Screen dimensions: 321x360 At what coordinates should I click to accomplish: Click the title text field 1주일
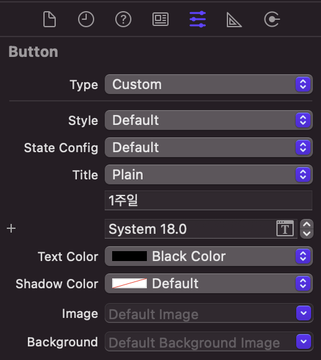click(209, 200)
